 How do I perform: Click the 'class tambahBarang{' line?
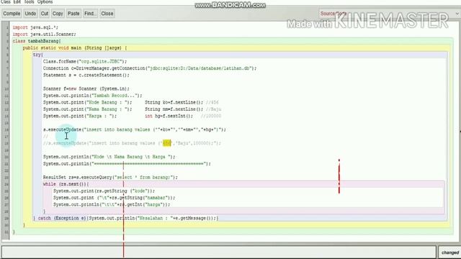click(37, 41)
